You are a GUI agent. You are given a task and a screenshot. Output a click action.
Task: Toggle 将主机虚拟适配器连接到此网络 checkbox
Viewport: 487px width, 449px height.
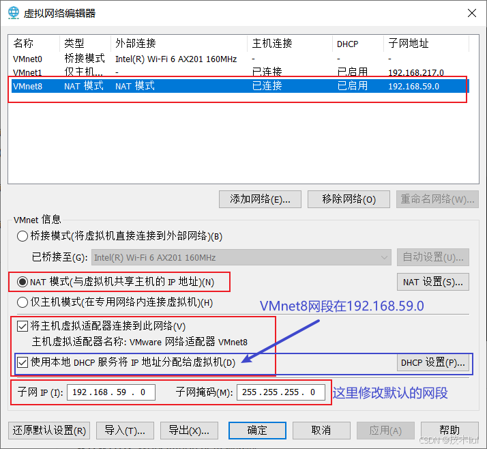point(23,326)
